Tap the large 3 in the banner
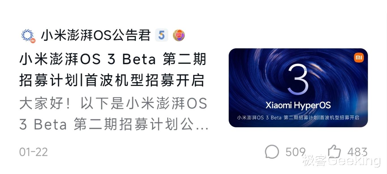Screen dimensions: 387x174 [x=298, y=80]
